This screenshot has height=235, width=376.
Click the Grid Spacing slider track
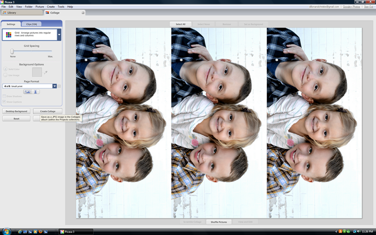point(32,51)
